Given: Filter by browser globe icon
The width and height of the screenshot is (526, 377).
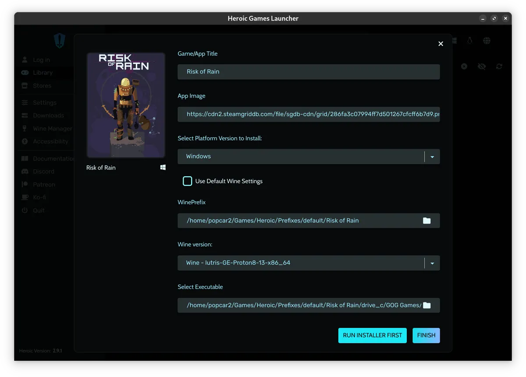Looking at the screenshot, I should [x=487, y=41].
